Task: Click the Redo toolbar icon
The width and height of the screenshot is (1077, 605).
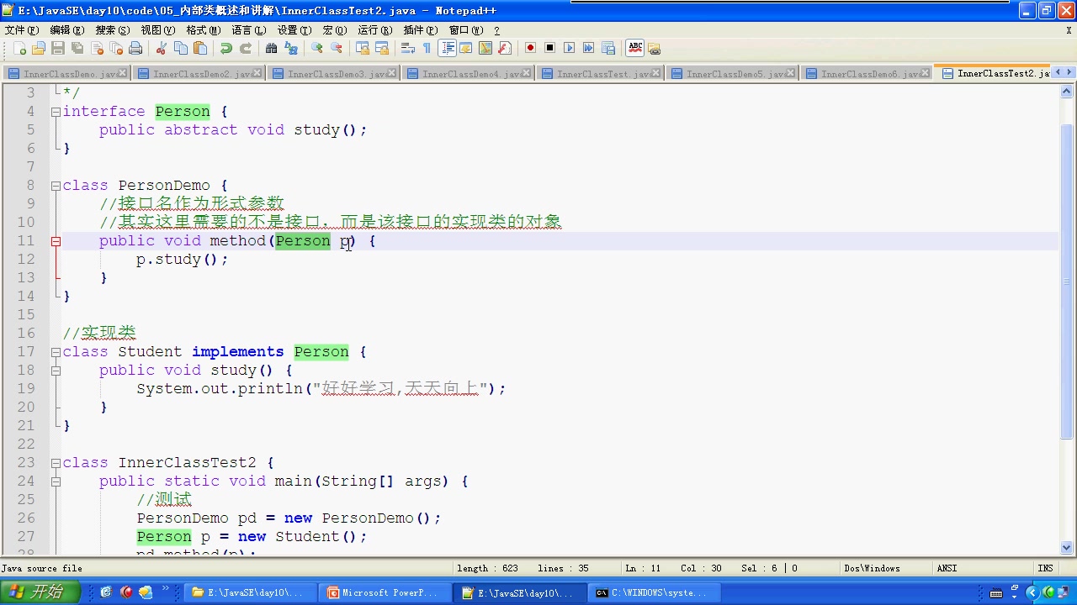Action: pyautogui.click(x=246, y=48)
